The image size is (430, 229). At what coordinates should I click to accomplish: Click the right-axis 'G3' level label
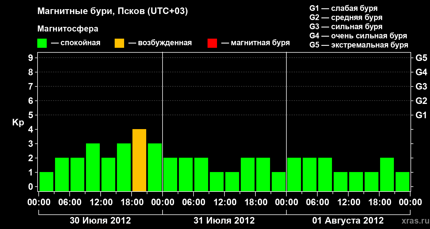[421, 86]
